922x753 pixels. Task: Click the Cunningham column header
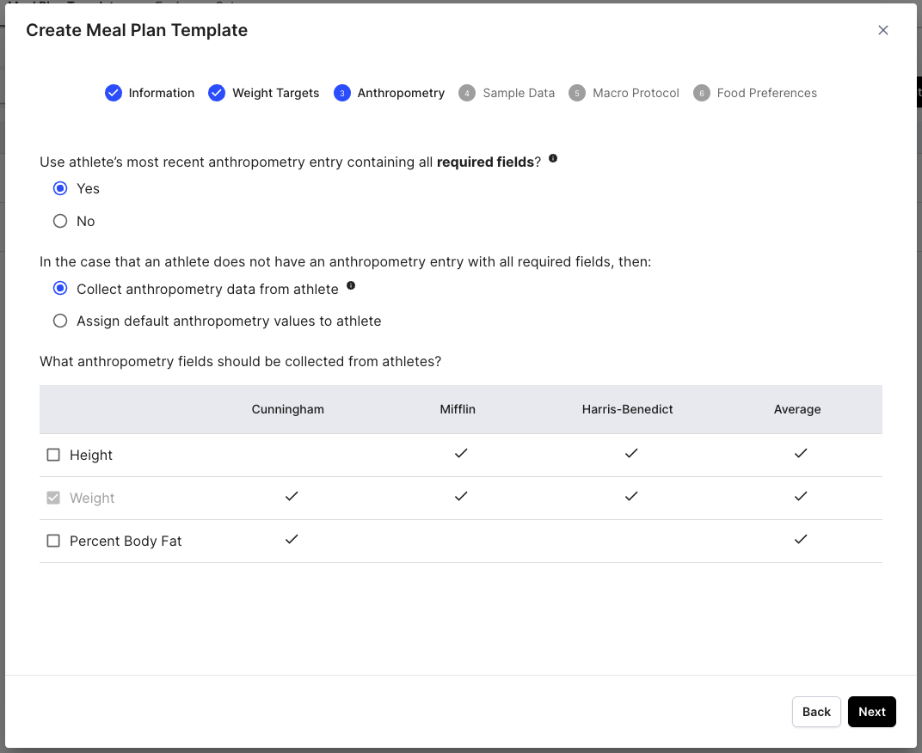[x=287, y=409]
